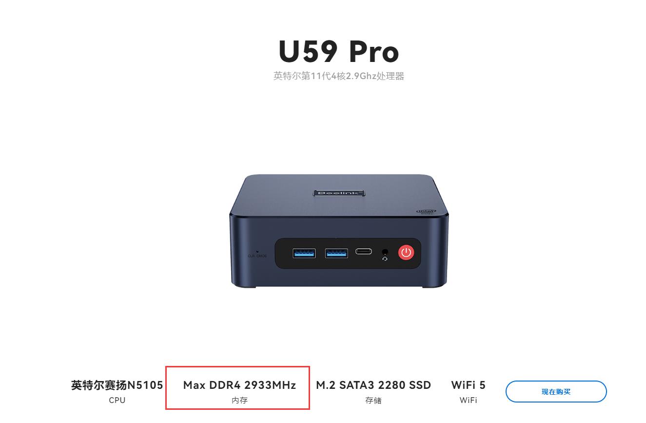Click the CLR CMOS pinhole label
Viewport: 646px width, 423px height.
click(x=257, y=255)
